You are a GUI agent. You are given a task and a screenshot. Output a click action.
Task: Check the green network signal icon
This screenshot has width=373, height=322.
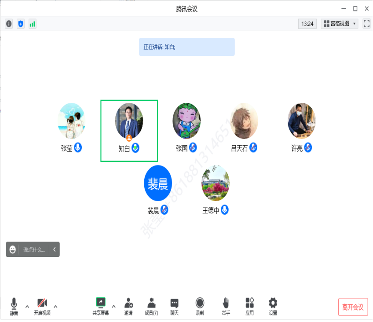pos(33,24)
